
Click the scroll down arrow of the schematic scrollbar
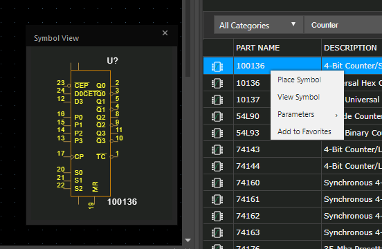[x=188, y=241]
